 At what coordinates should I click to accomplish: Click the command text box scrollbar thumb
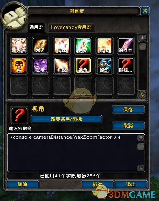141,146
